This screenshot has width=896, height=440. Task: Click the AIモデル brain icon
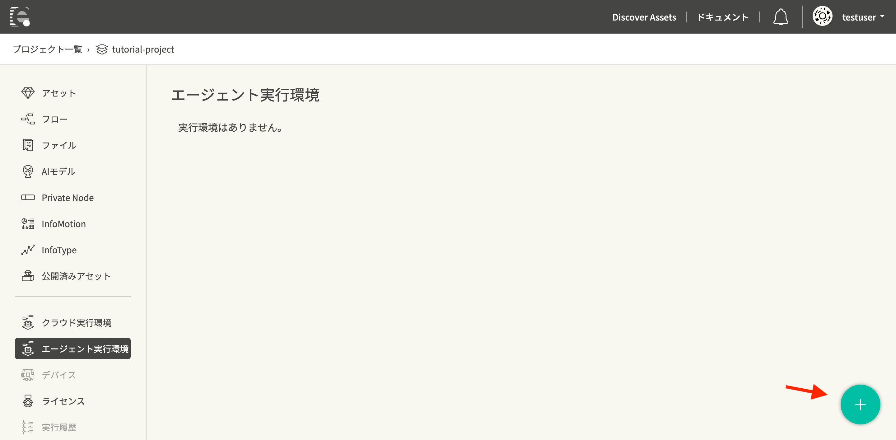click(28, 171)
